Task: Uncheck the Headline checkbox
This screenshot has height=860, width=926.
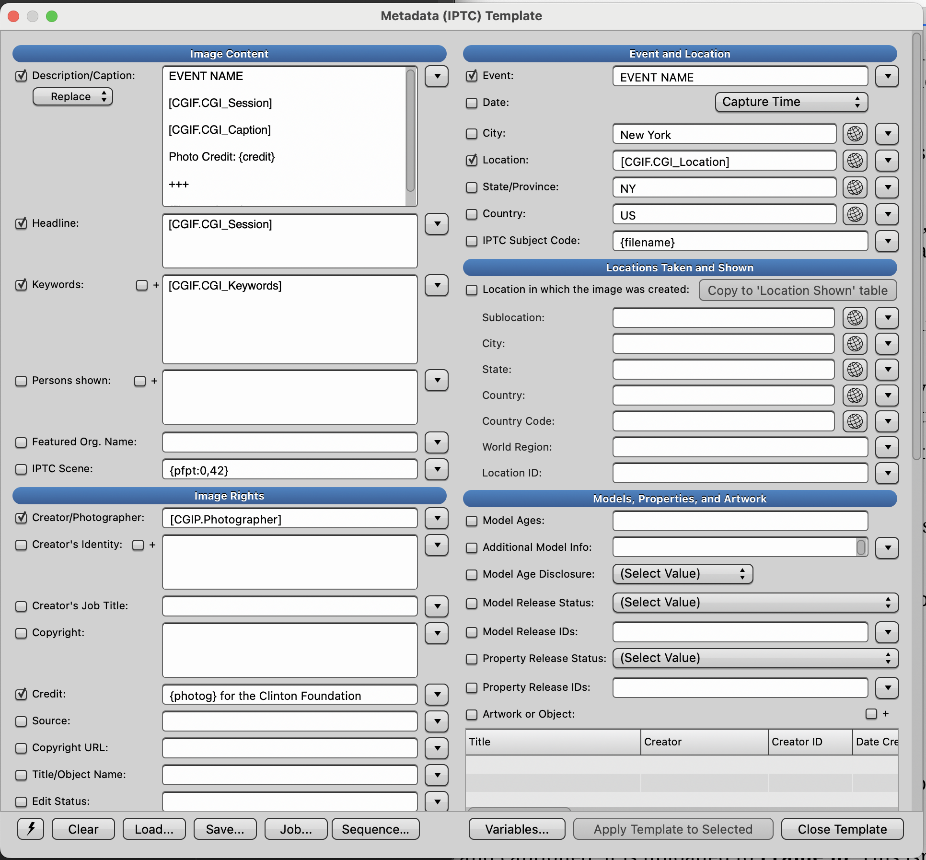Action: pyautogui.click(x=21, y=223)
